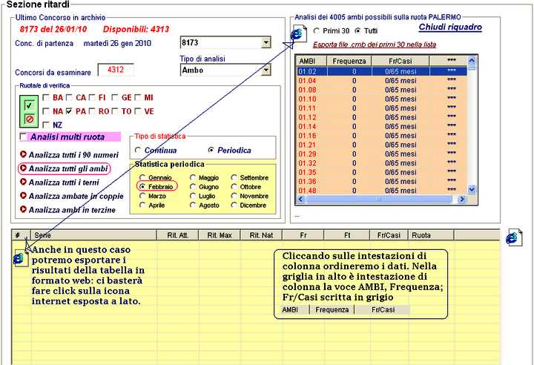This screenshot has height=365, width=534.
Task: Click arrow bullet beside Analizza tutti i 90 numeri
Action: click(23, 155)
